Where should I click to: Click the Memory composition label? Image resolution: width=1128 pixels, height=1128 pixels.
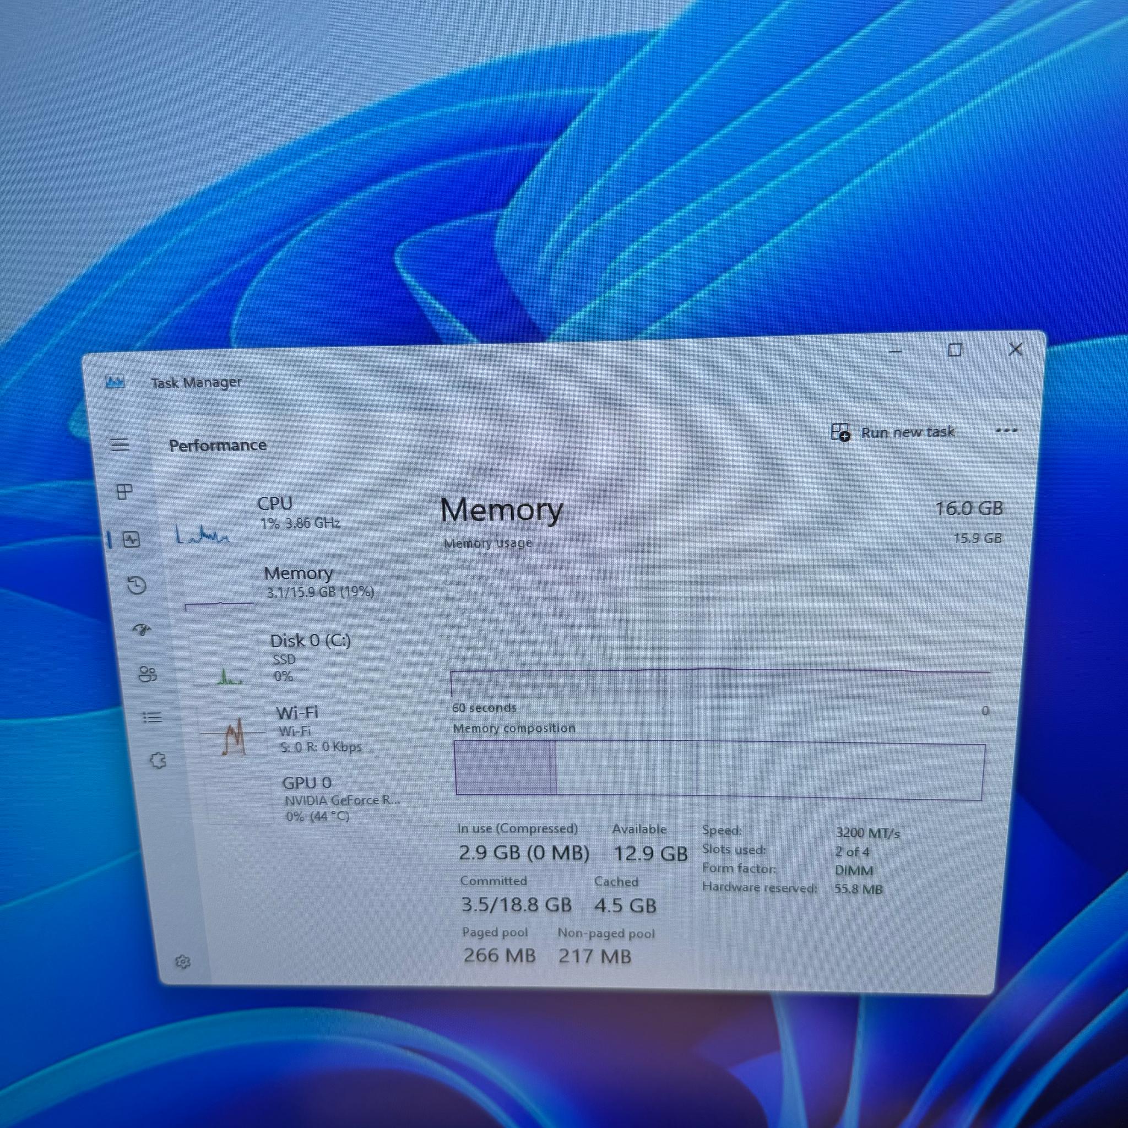[x=514, y=728]
